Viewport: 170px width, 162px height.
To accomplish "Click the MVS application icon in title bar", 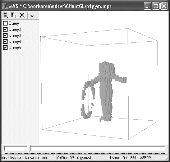I will 5,6.
